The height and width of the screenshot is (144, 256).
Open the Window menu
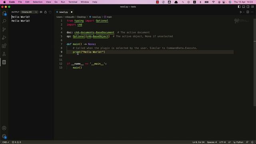(85, 2)
